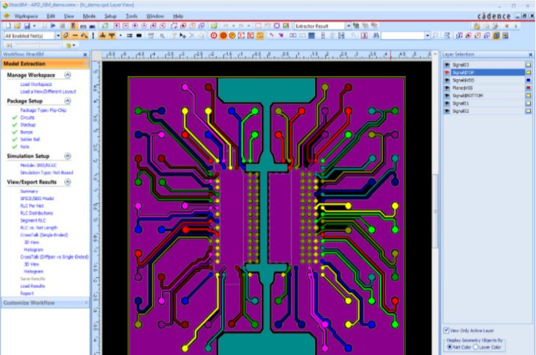Image resolution: width=536 pixels, height=355 pixels.
Task: Click the open folder icon at top right toolbar
Action: click(477, 26)
